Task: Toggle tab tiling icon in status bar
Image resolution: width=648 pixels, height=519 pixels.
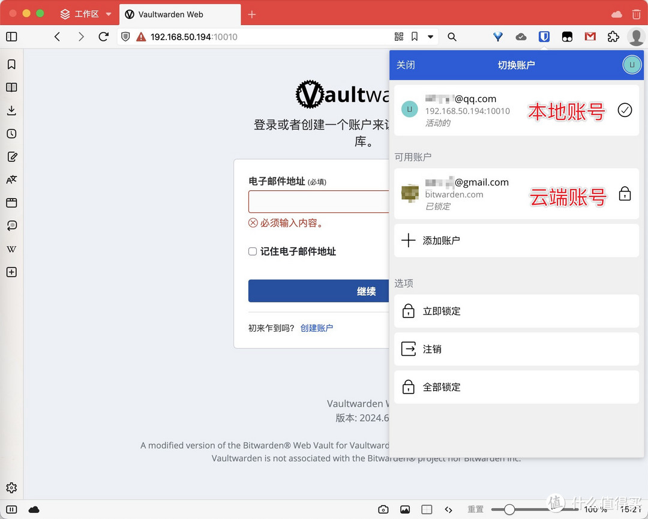Action: pyautogui.click(x=427, y=509)
